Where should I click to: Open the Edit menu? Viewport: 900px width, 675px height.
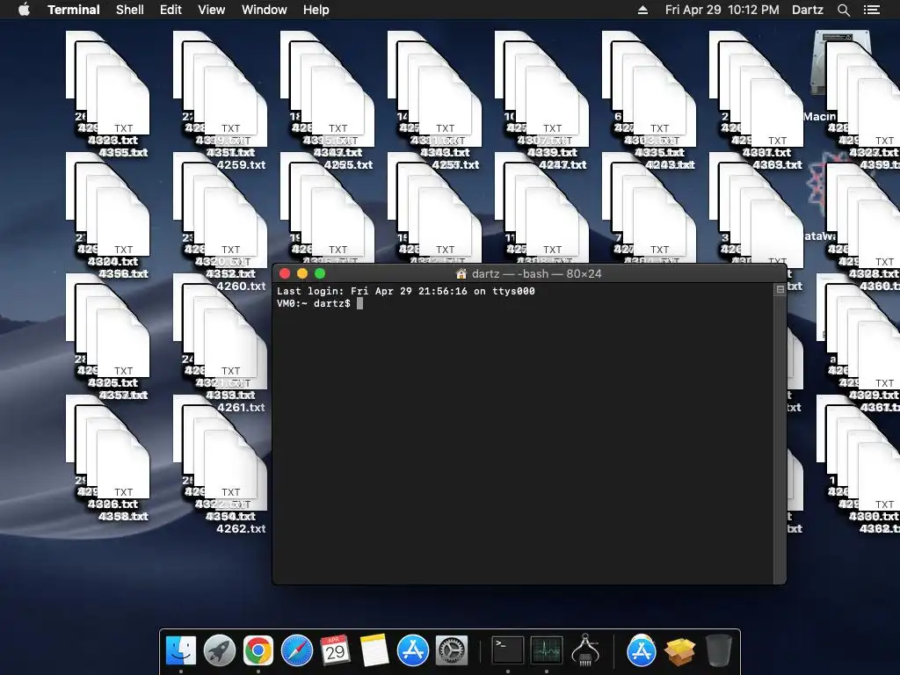click(171, 10)
